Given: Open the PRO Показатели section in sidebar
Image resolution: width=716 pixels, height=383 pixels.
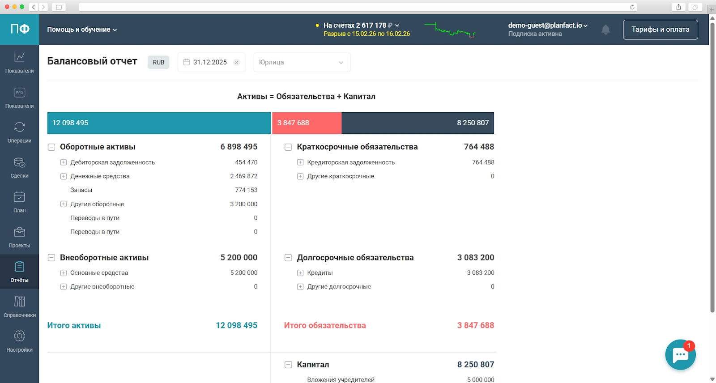Looking at the screenshot, I should 19,98.
